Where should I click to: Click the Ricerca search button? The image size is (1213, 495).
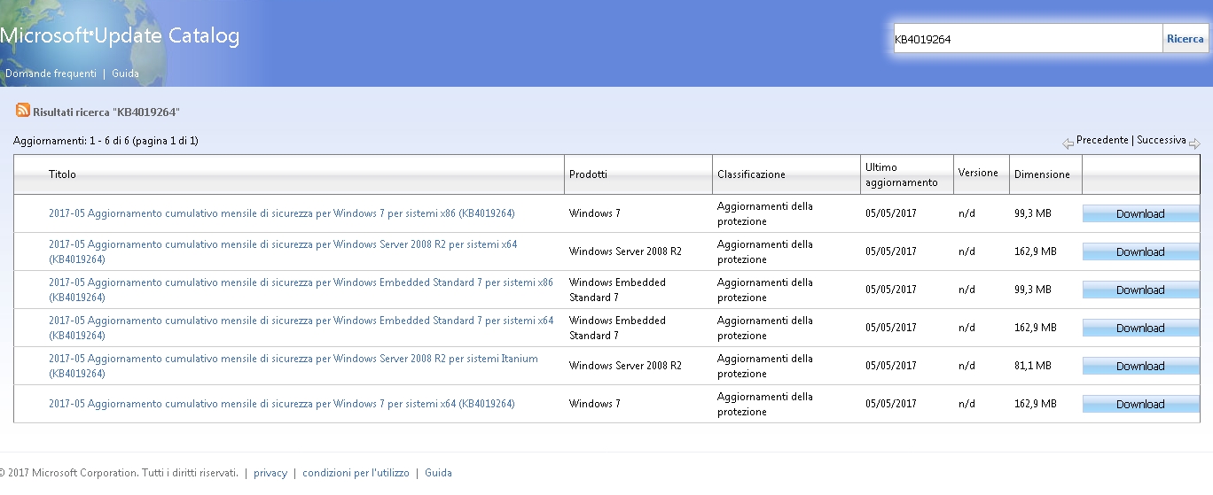(1186, 39)
